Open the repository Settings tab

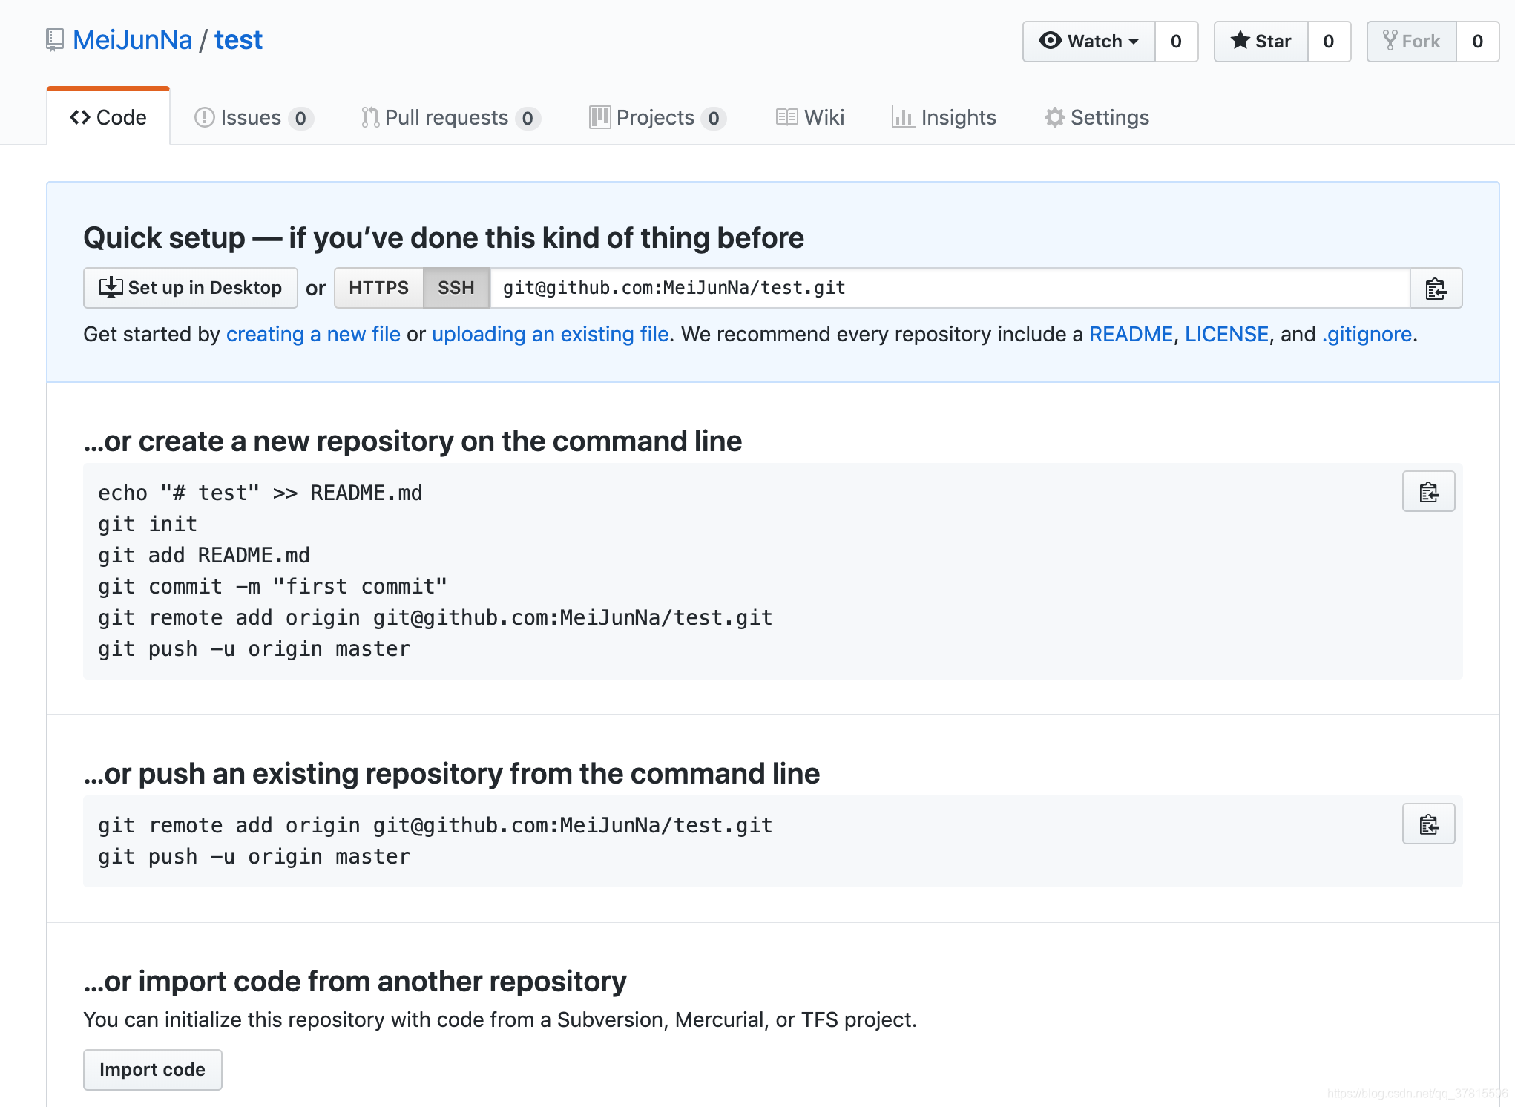tap(1097, 117)
